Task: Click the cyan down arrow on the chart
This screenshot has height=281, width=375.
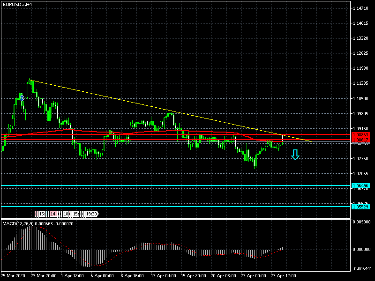Action: (295, 155)
